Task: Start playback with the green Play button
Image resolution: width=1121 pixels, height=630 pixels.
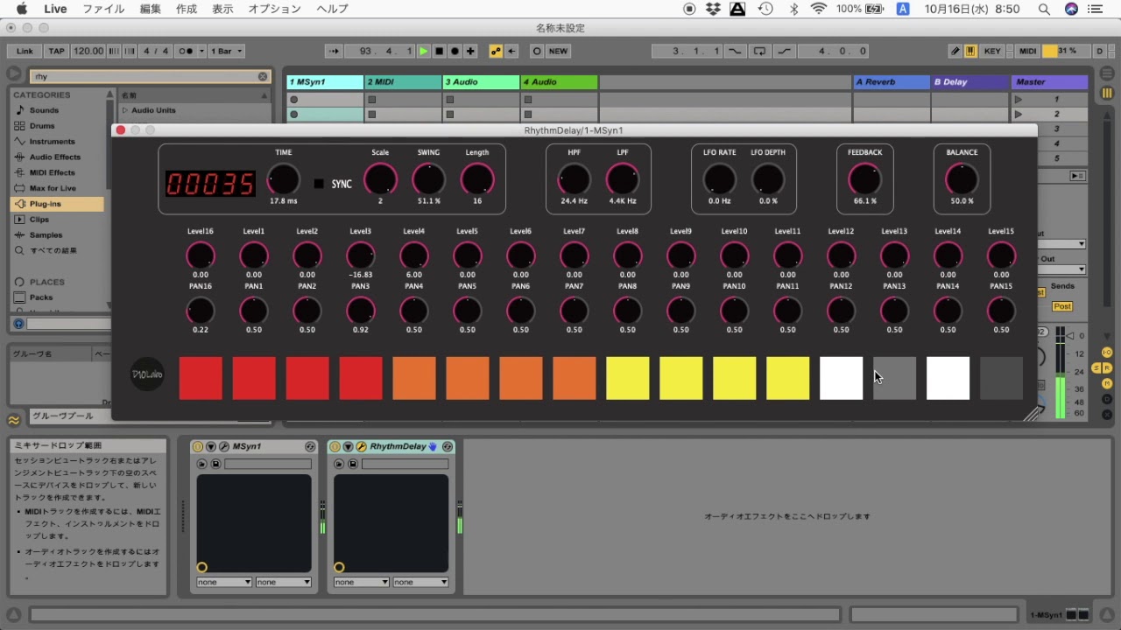Action: (424, 51)
